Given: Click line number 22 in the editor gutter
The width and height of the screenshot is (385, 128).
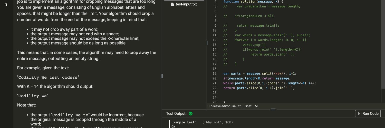Looking at the screenshot, I should point(215,88).
